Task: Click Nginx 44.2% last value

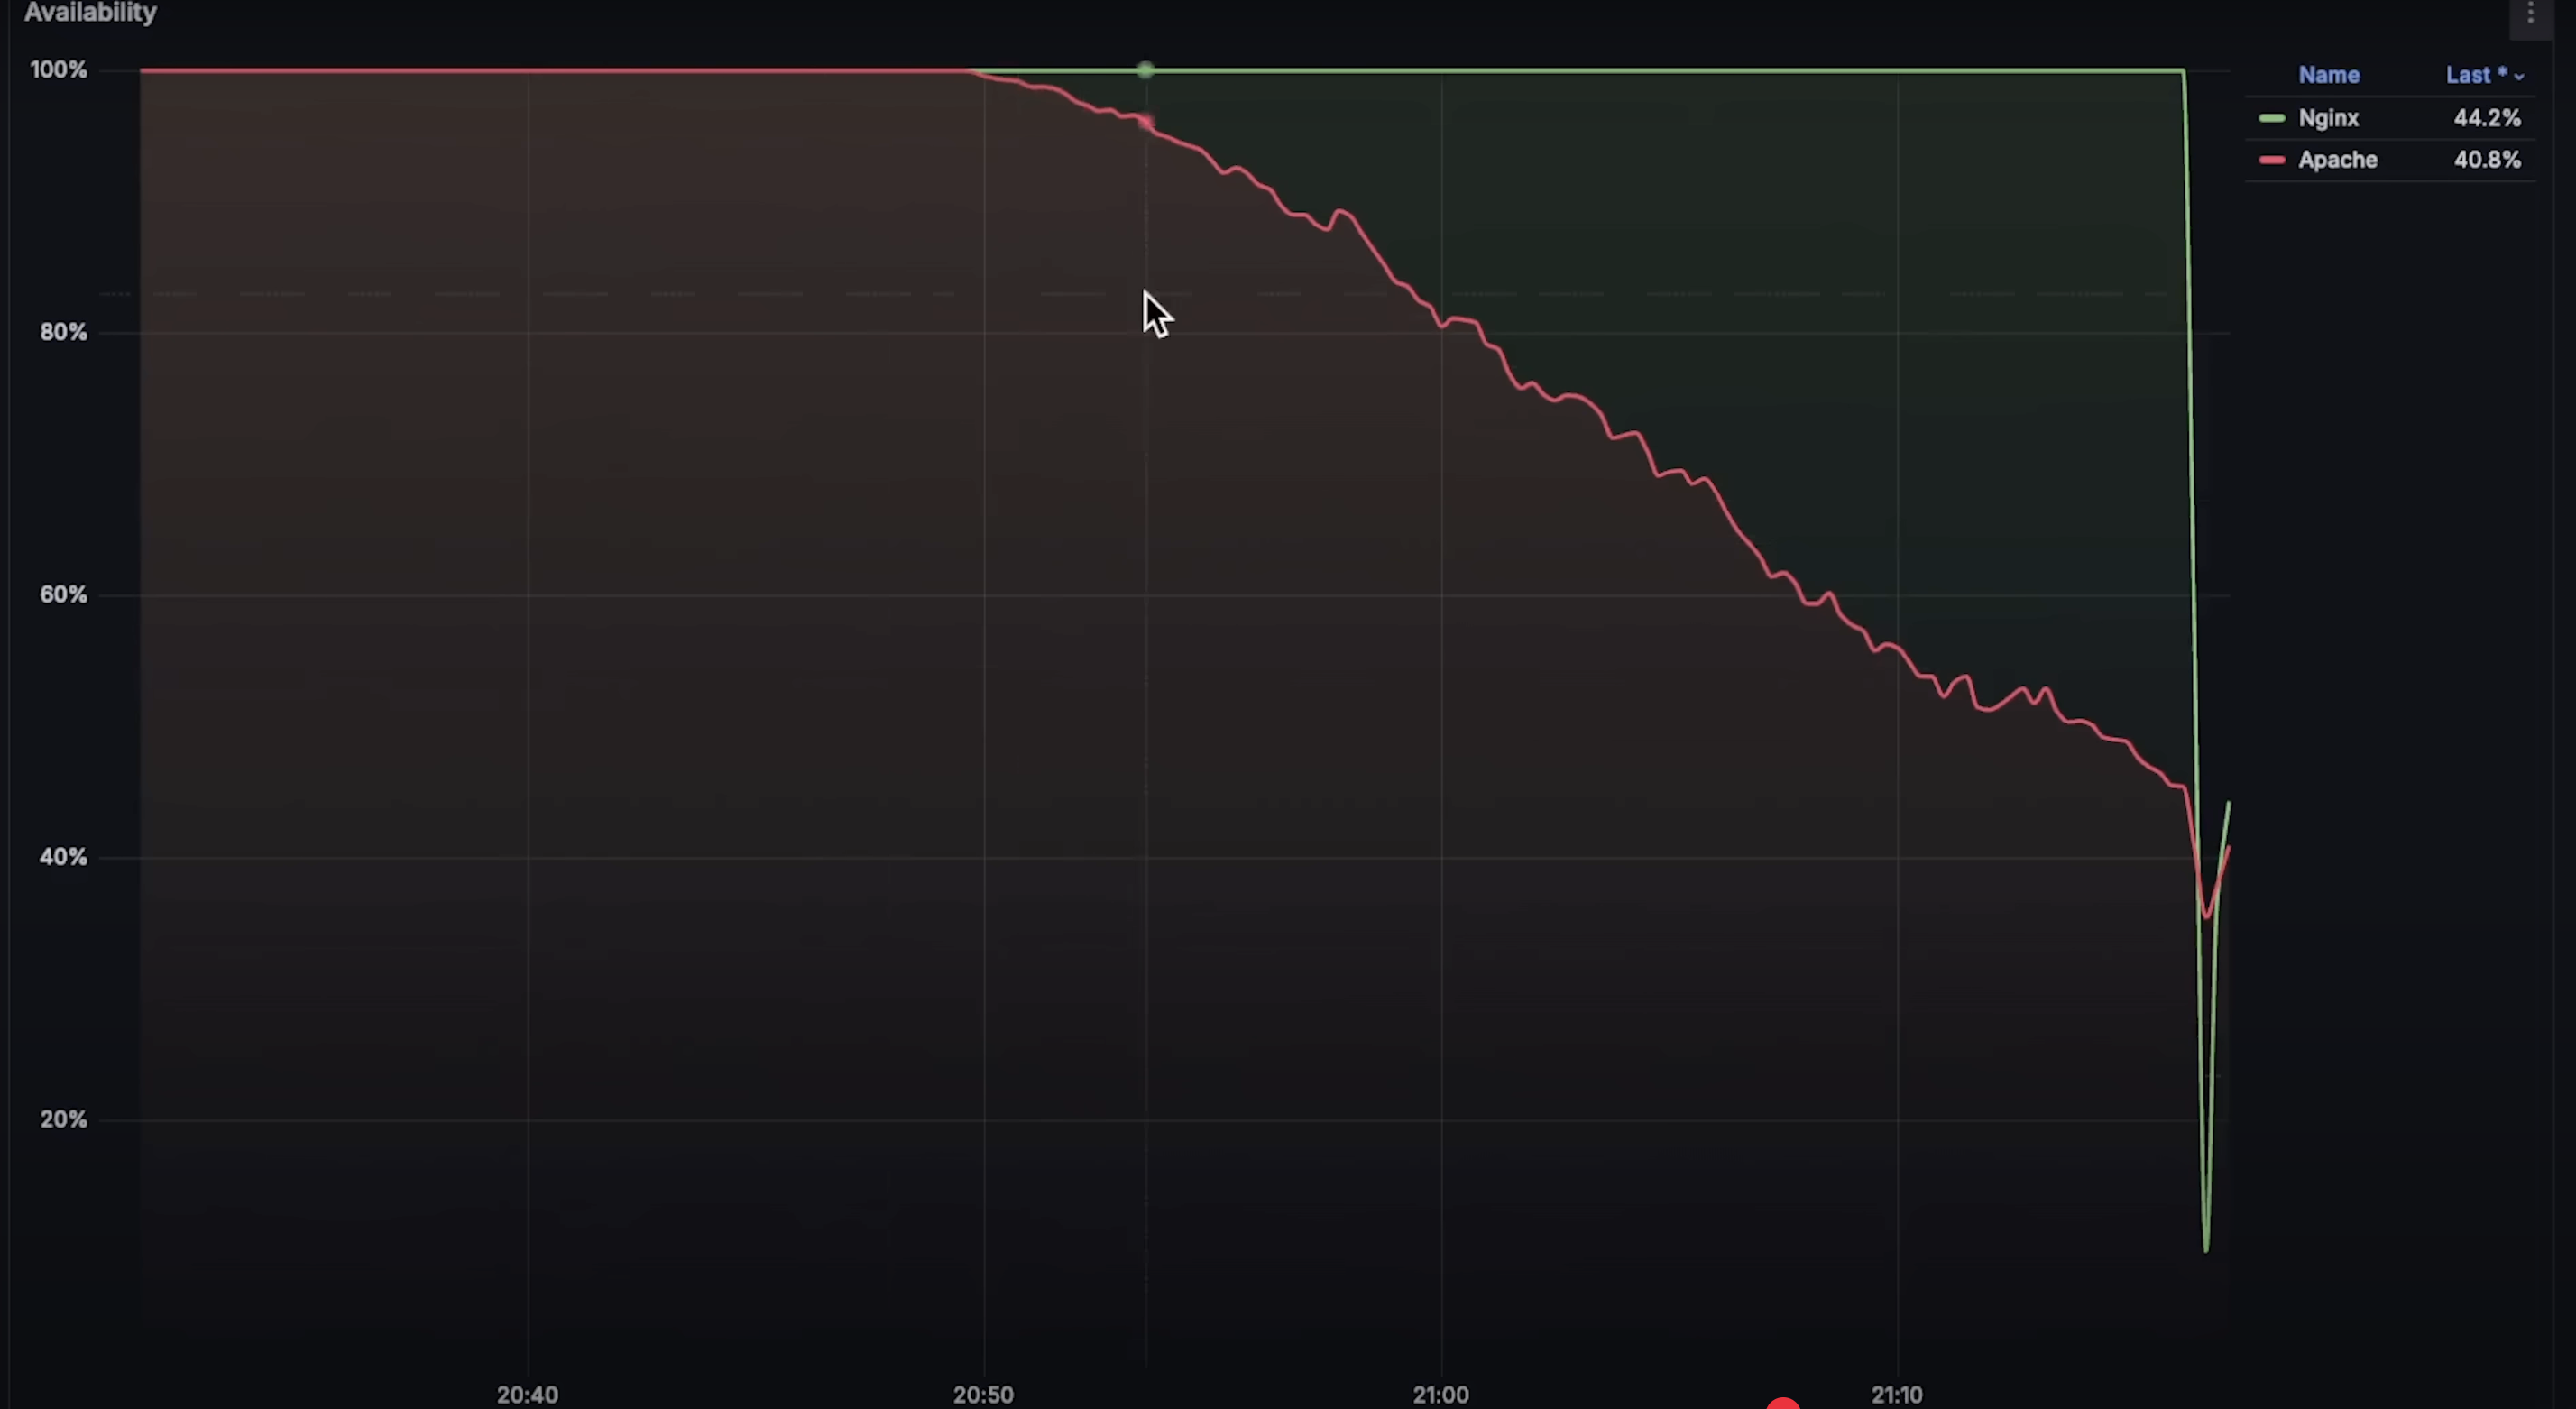Action: (x=2486, y=118)
